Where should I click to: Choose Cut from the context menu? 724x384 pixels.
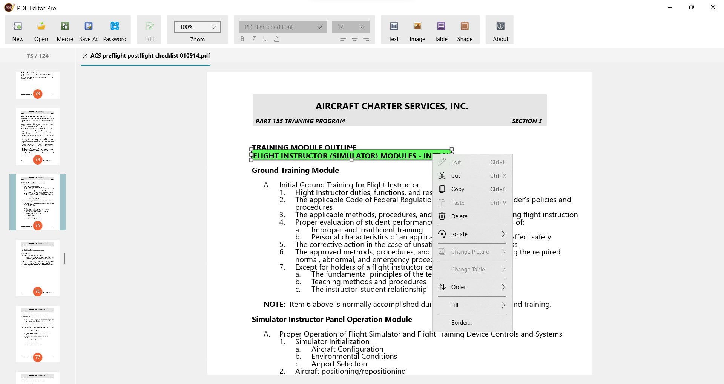click(x=472, y=176)
